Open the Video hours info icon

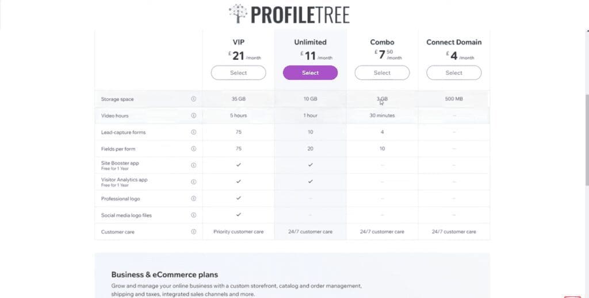[x=193, y=115]
